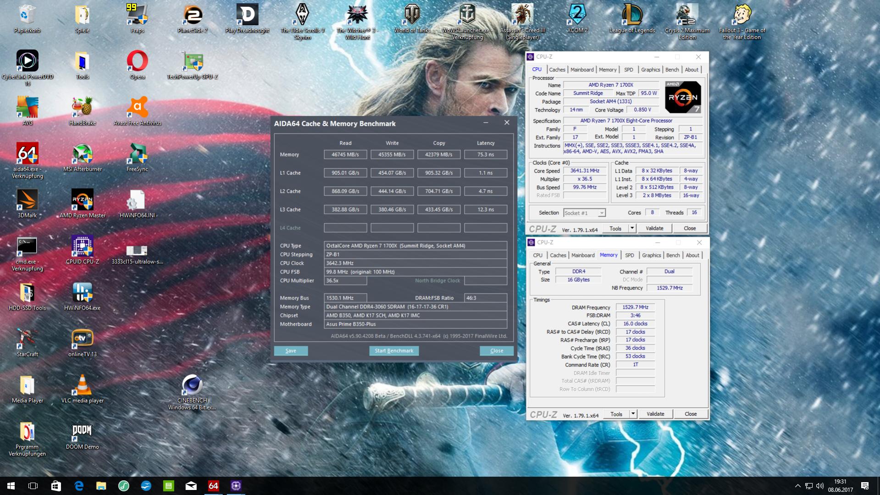880x495 pixels.
Task: Switch to AIDA64 taskbar button
Action: pos(213,486)
